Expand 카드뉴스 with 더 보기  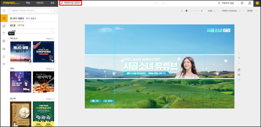click(x=50, y=39)
